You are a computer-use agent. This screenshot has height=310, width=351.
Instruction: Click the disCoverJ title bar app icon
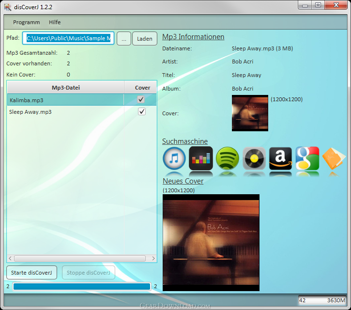[7, 7]
